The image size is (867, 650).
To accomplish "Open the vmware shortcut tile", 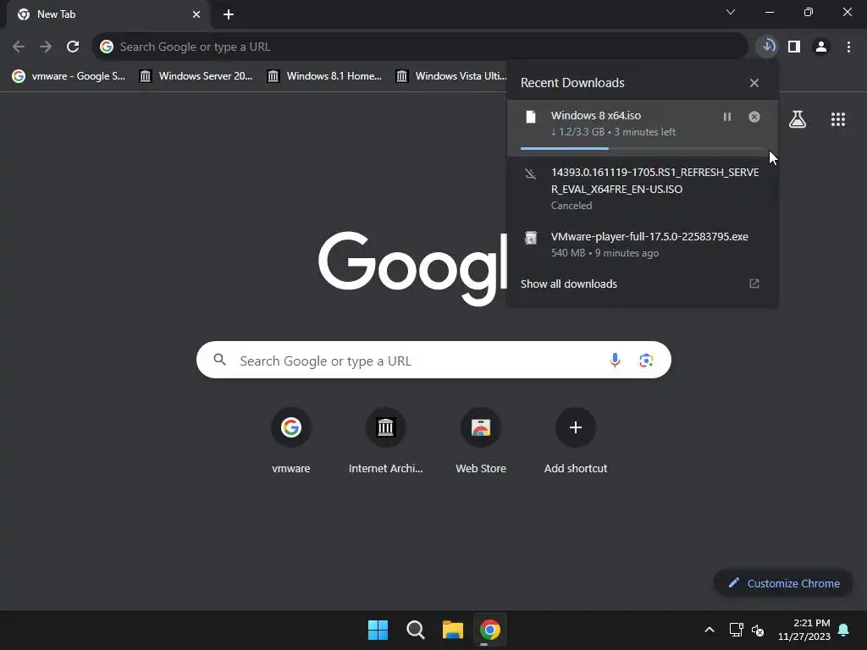I will pyautogui.click(x=291, y=442).
